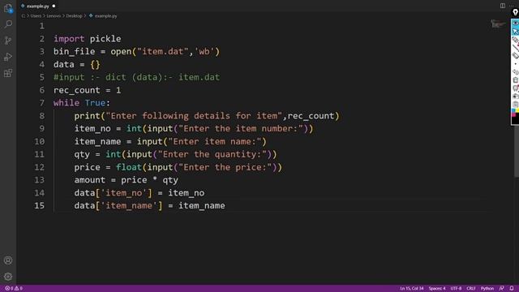Click the Lenovo breadcrumb segment
Image resolution: width=519 pixels, height=292 pixels.
pyautogui.click(x=54, y=16)
